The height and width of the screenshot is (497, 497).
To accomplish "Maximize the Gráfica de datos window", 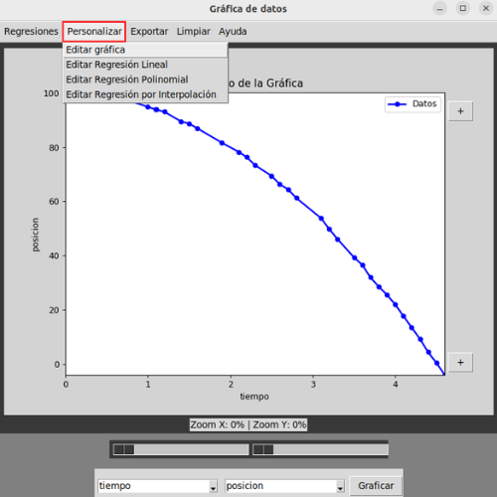I will (x=463, y=9).
